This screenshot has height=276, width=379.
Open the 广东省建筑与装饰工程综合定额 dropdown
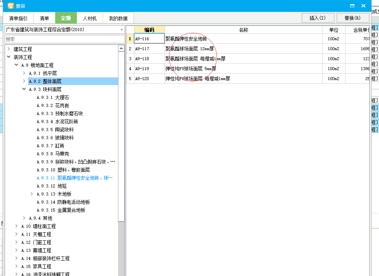point(121,30)
